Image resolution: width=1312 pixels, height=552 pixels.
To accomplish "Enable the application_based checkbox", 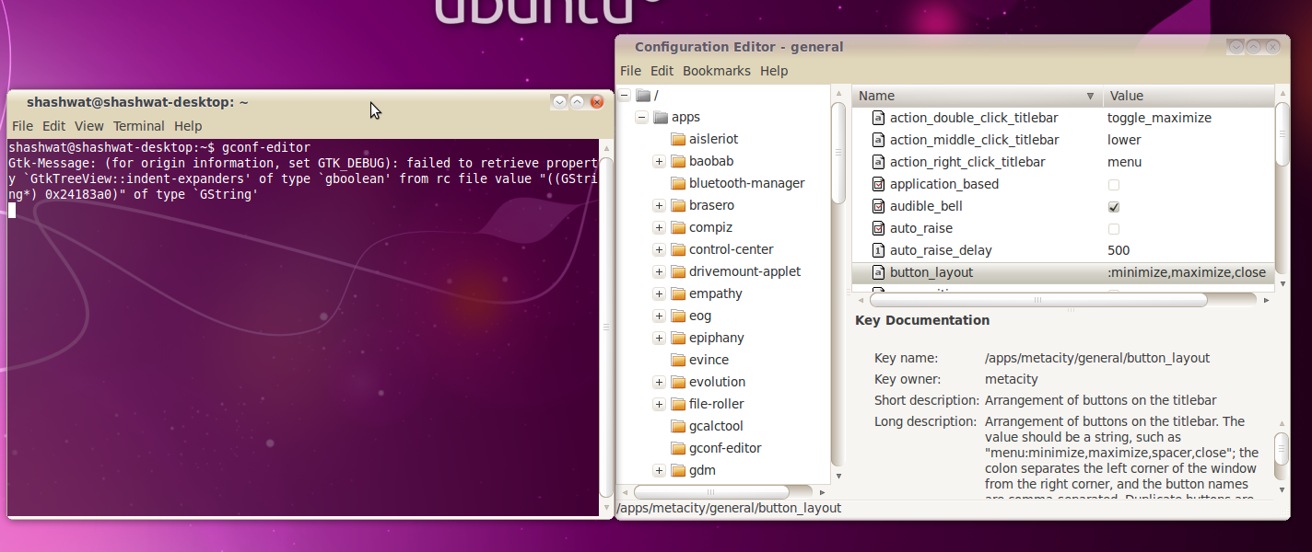I will [x=1114, y=185].
